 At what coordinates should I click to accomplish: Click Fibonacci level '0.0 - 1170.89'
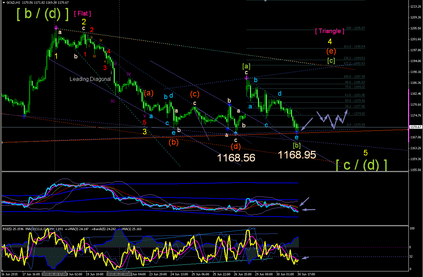356,125
